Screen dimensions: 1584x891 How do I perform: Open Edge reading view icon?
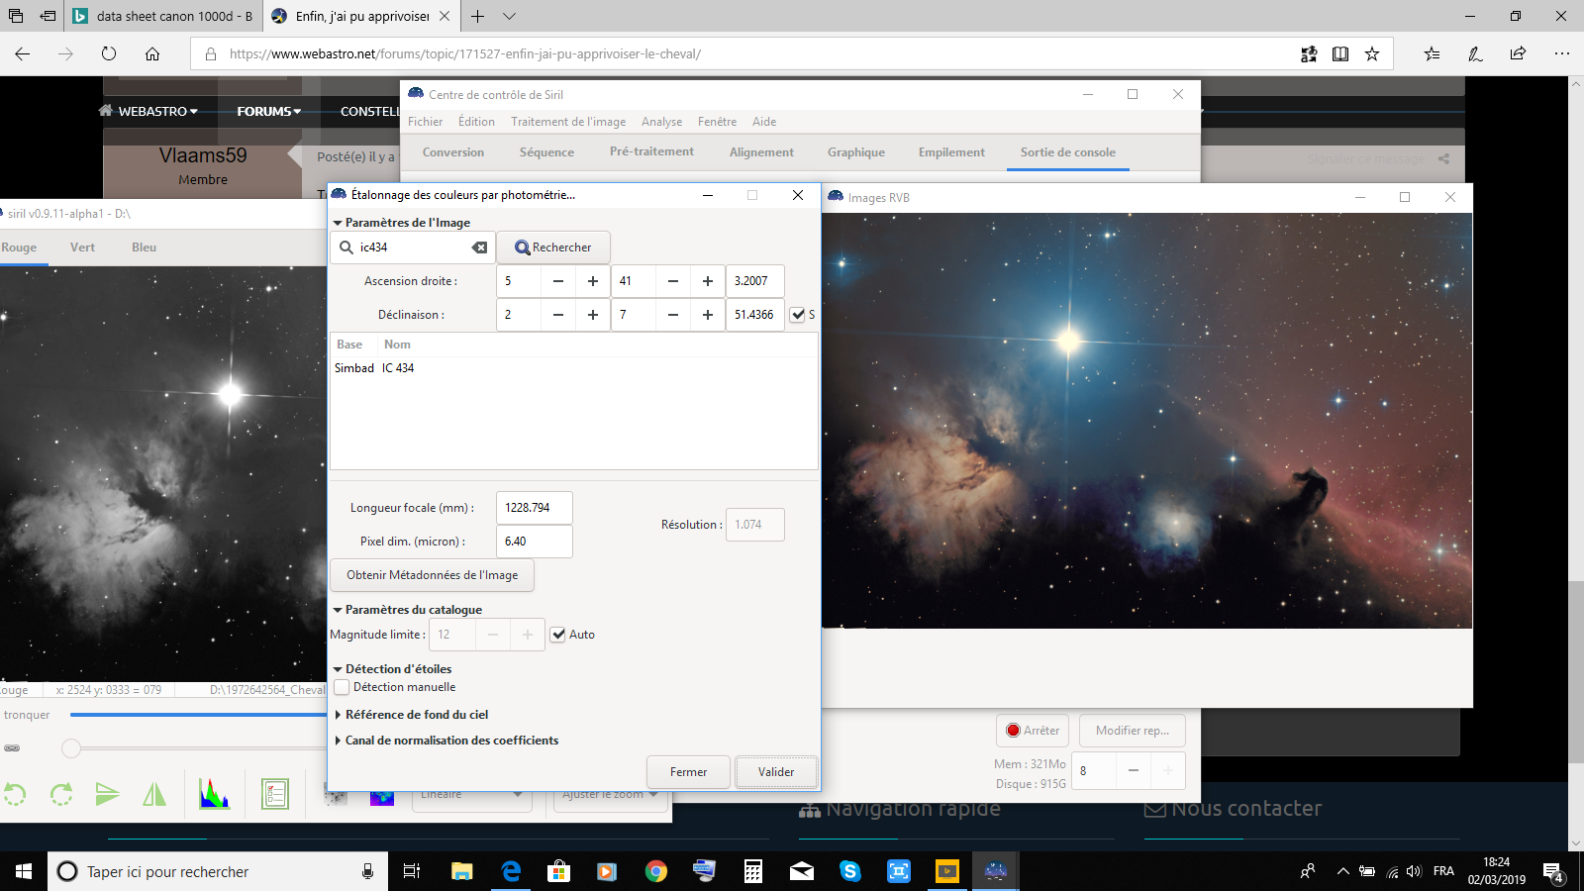pyautogui.click(x=1340, y=54)
